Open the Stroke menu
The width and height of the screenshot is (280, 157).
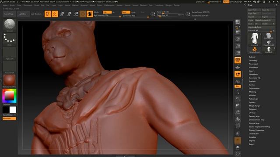click(x=135, y=5)
